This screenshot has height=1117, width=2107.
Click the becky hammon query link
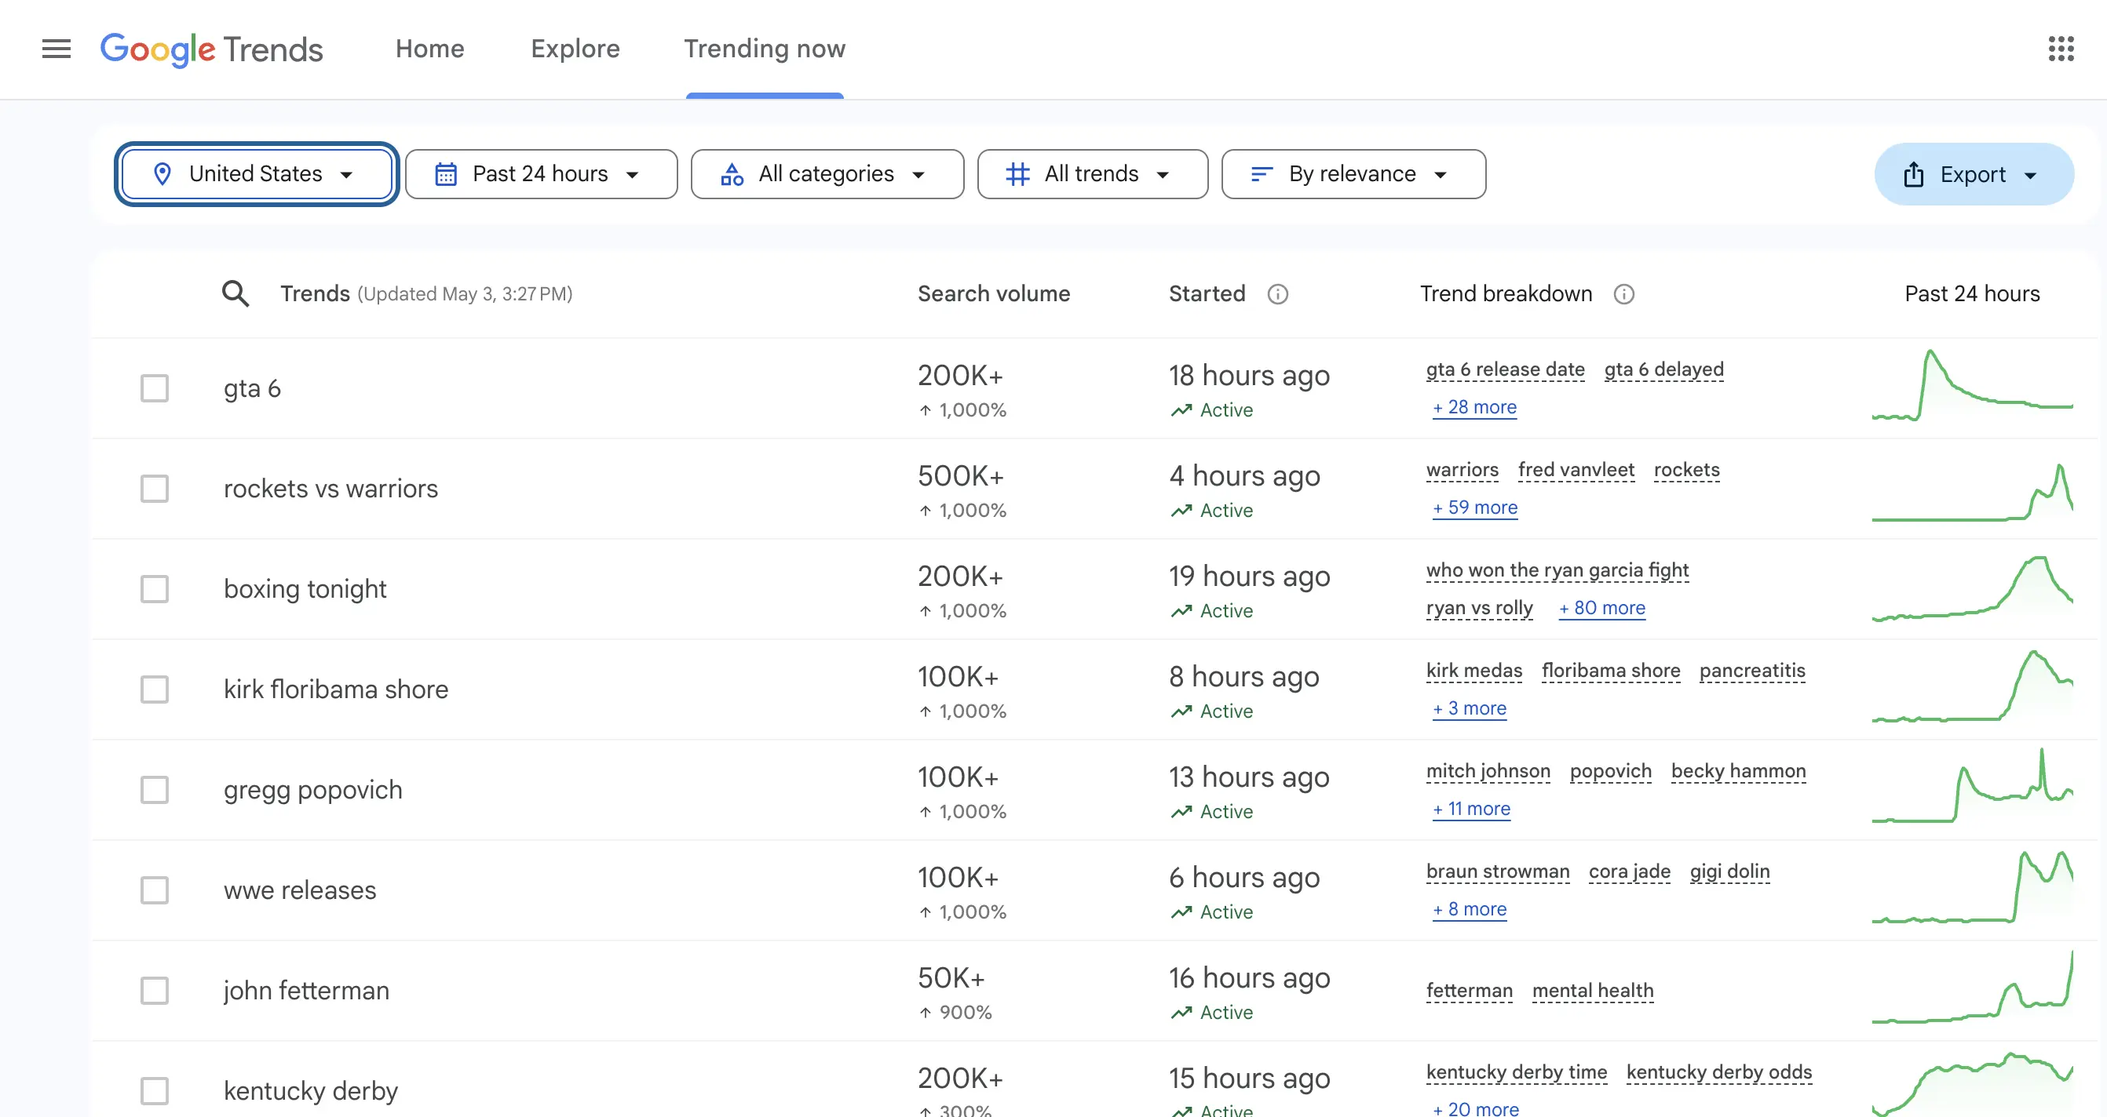pyautogui.click(x=1738, y=771)
